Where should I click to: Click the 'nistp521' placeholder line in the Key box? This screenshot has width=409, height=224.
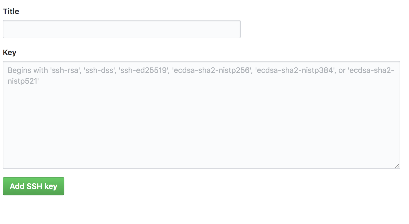23,81
